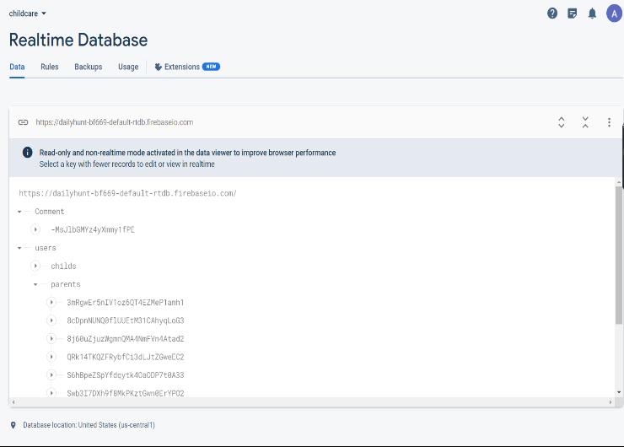The height and width of the screenshot is (447, 624).
Task: Click the Read-only mode notice text
Action: (x=187, y=153)
